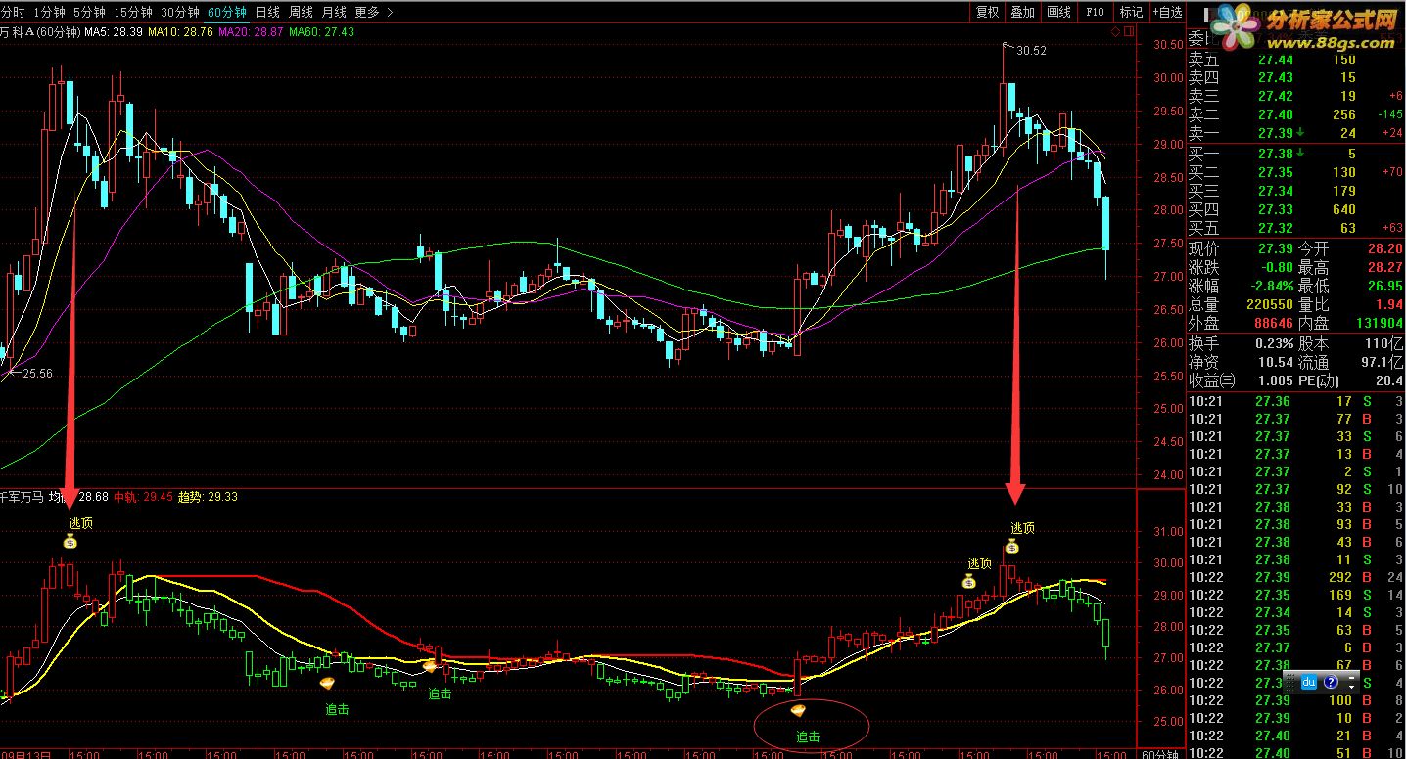Click the tick row with volume 292
Screen dimensions: 1406x759
[x=1296, y=577]
